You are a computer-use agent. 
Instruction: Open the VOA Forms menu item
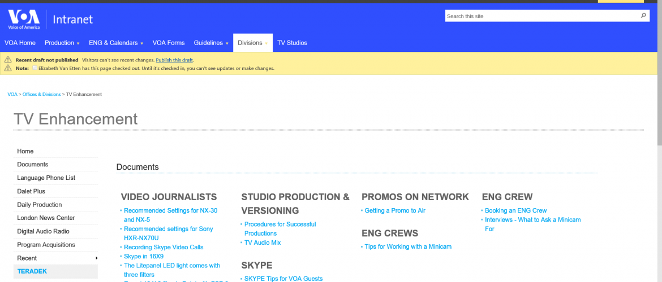169,43
